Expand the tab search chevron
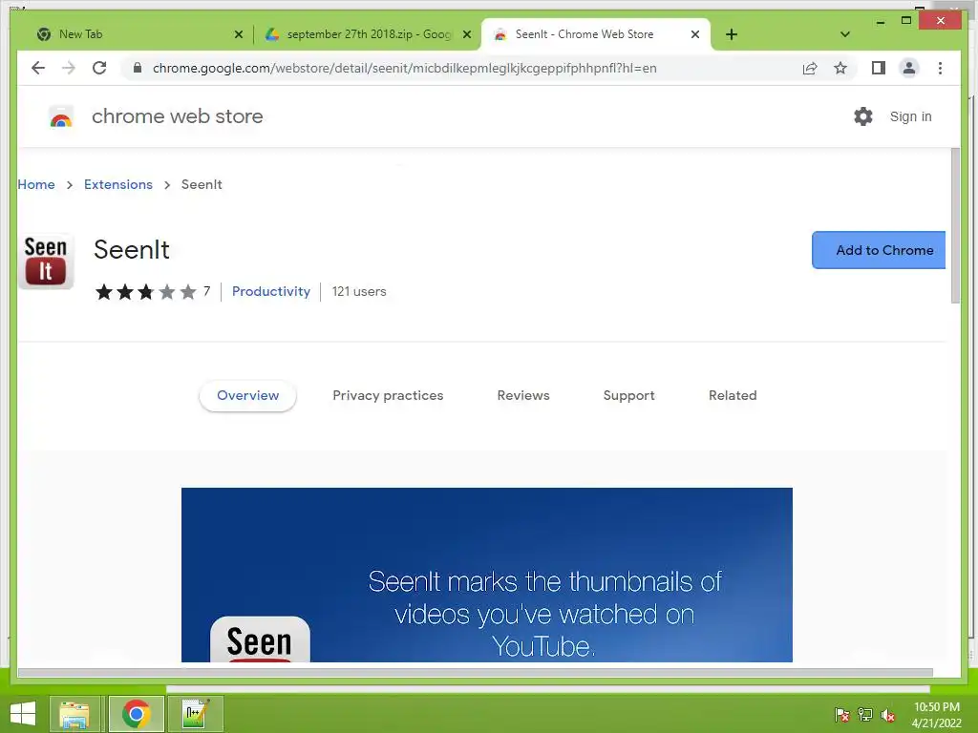Image resolution: width=978 pixels, height=733 pixels. 845,34
